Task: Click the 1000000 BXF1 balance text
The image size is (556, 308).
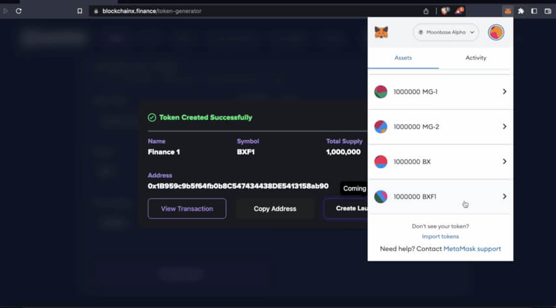Action: (415, 196)
